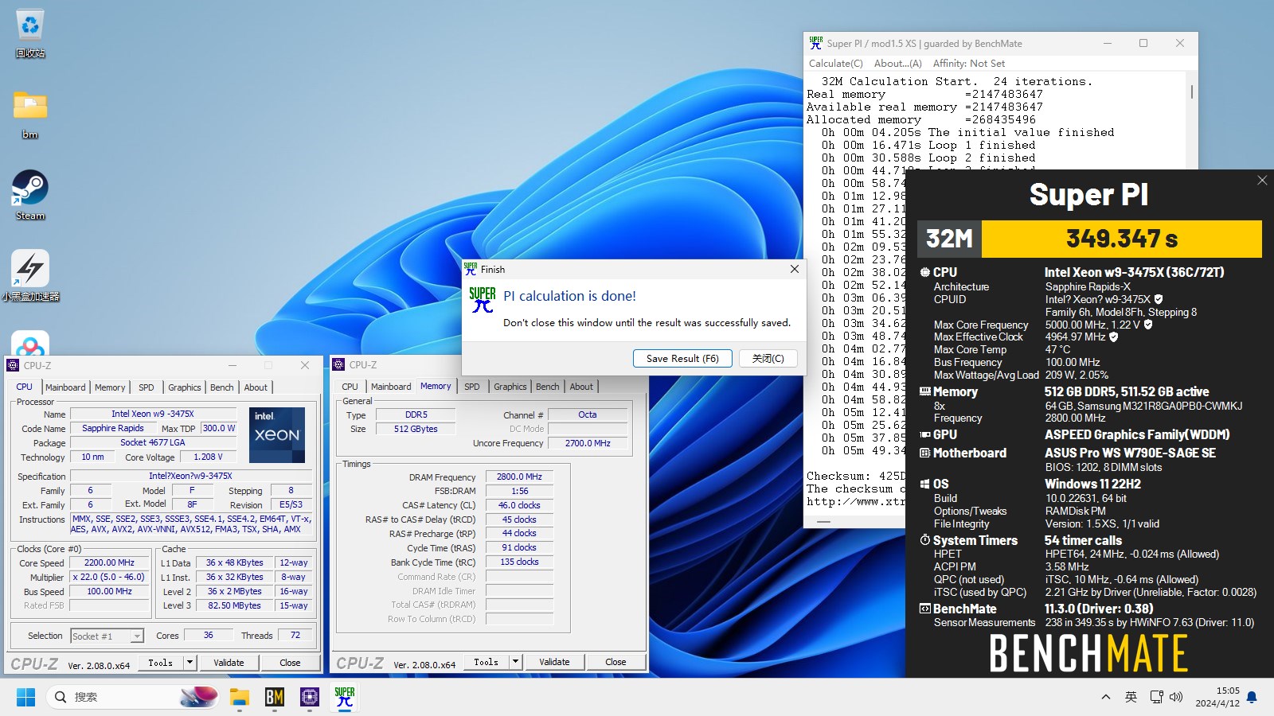Click the Super PI icon in Finish dialog

point(483,300)
